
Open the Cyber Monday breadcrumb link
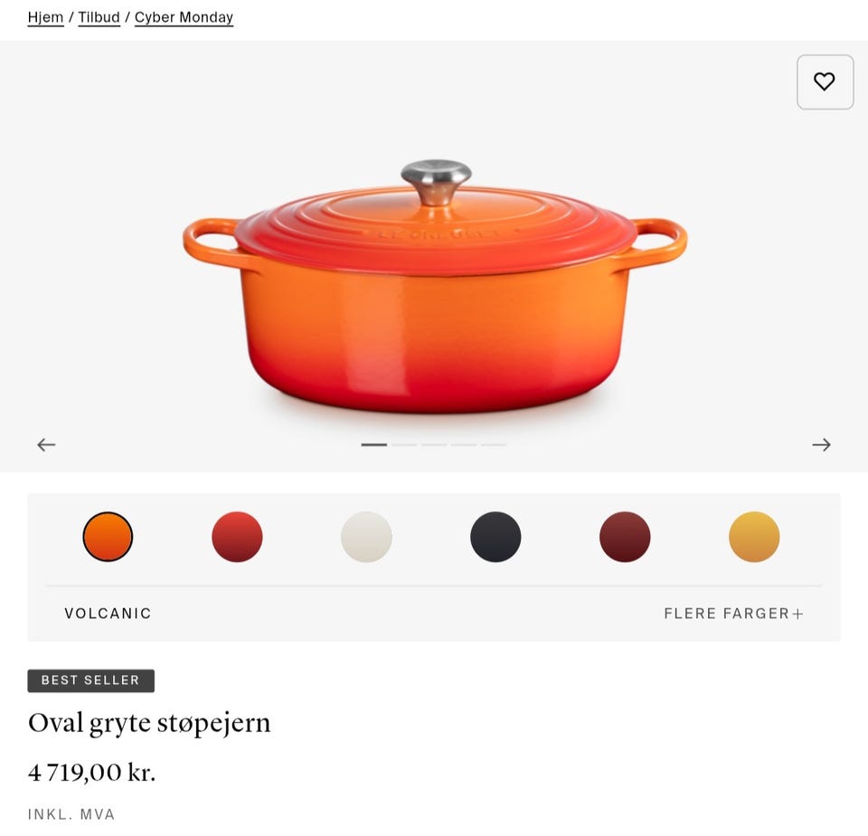(x=184, y=17)
